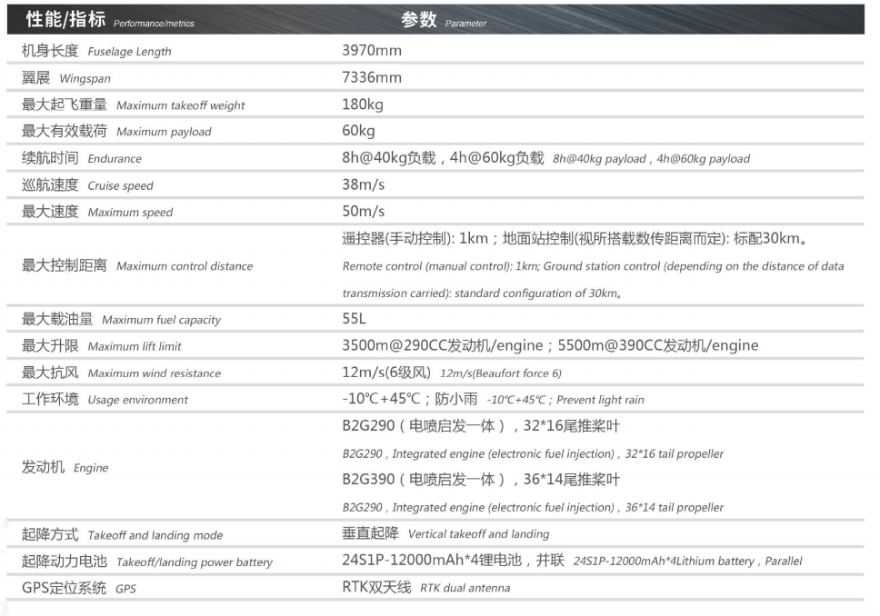Click the Maximum lift limit row
The height and width of the screenshot is (616, 880).
[x=100, y=345]
